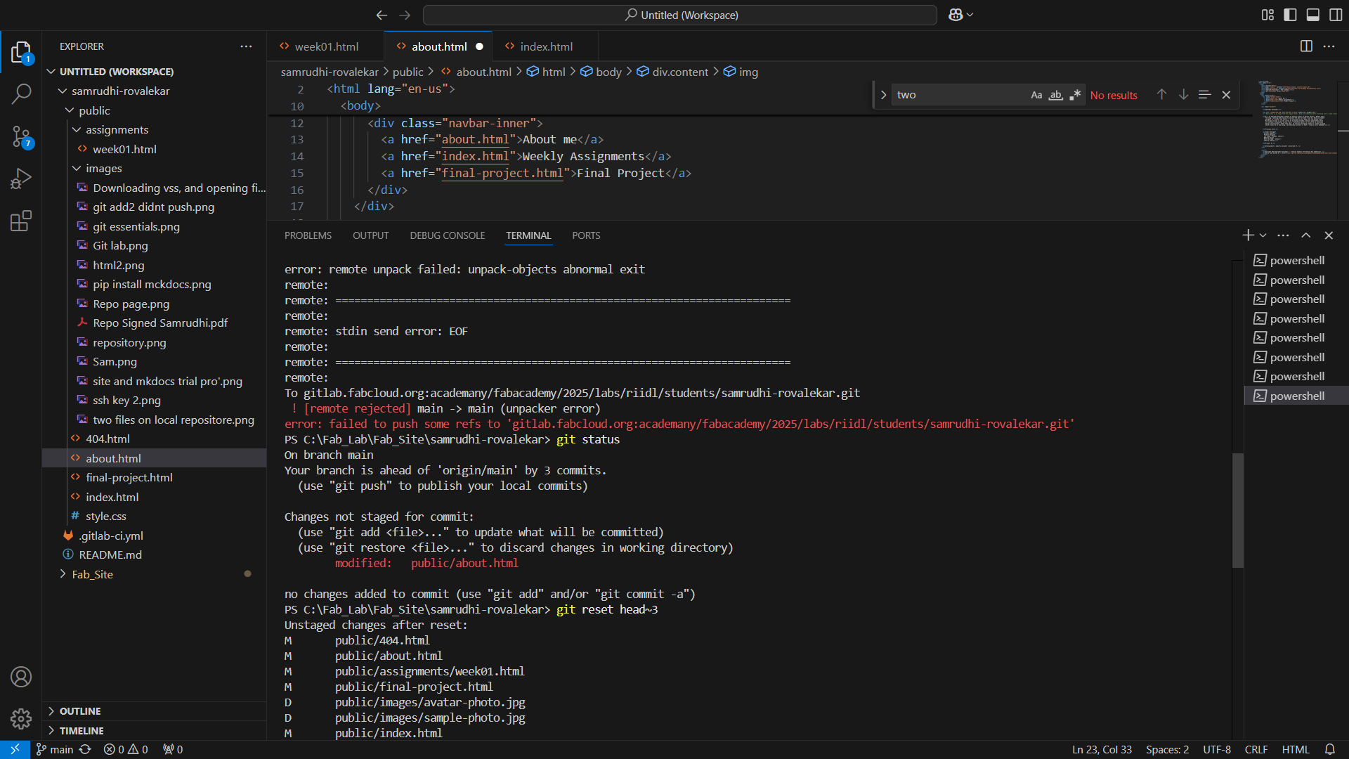Click main branch in status bar
The height and width of the screenshot is (759, 1349).
point(55,749)
